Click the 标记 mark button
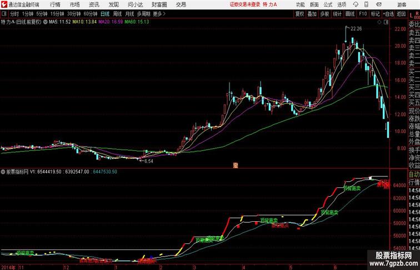420x270 pixels. coord(375,14)
